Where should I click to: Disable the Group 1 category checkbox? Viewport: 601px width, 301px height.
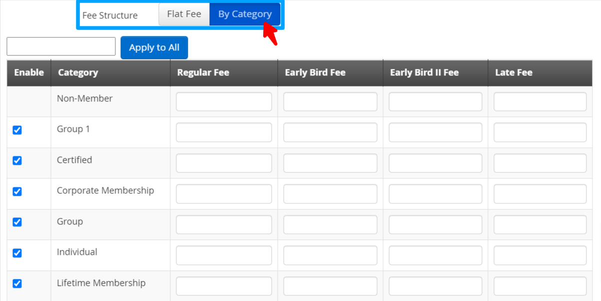17,130
